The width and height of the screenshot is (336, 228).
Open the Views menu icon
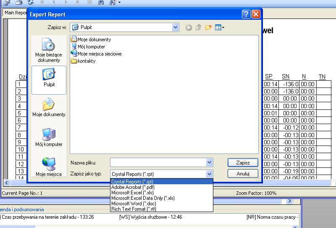pos(219,27)
